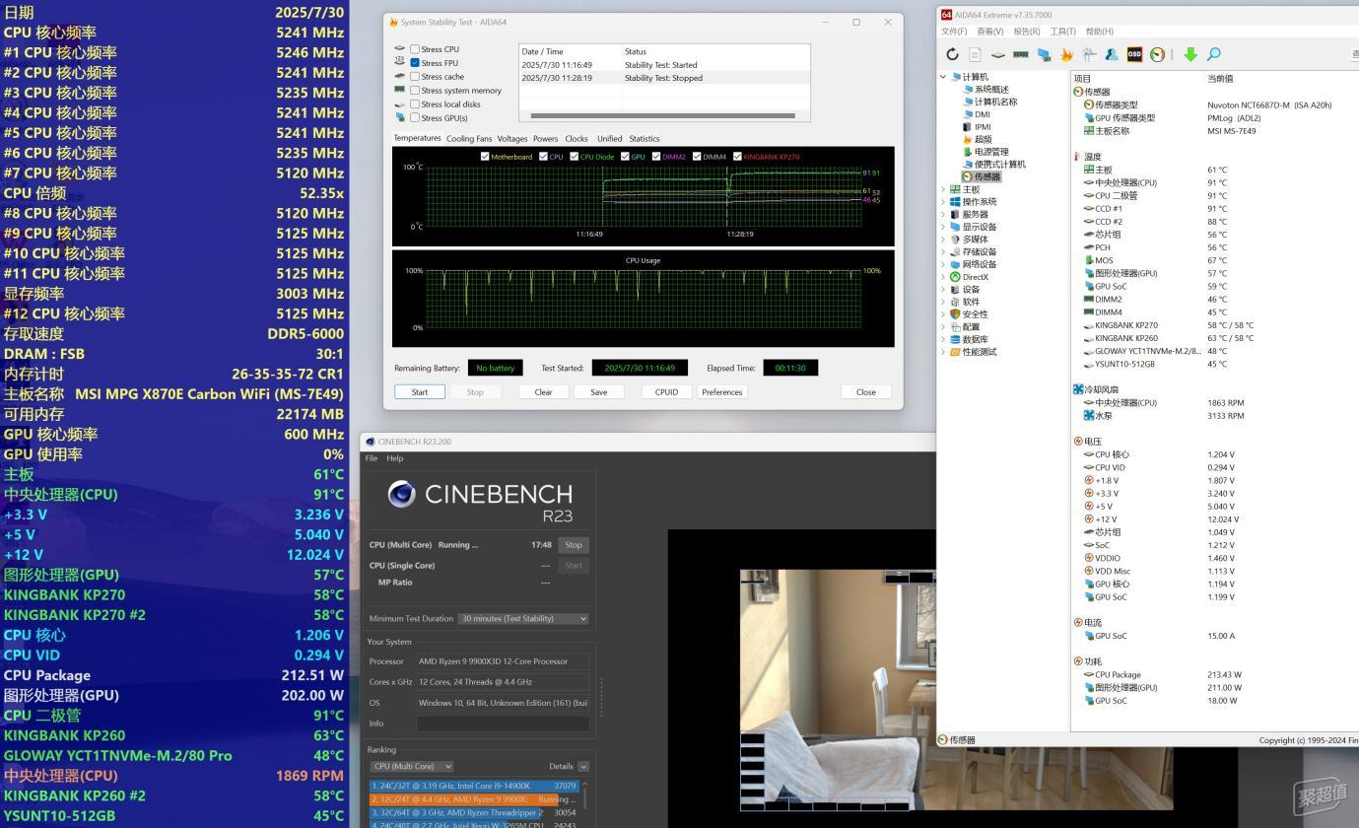The width and height of the screenshot is (1359, 828).
Task: Click the Cinebench Info input field
Action: coord(503,724)
